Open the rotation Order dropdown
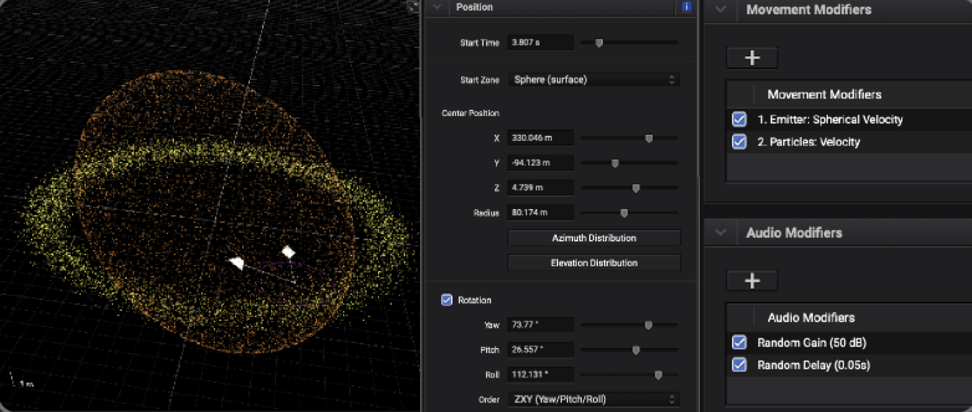Viewport: 972px width, 412px height. pos(593,399)
